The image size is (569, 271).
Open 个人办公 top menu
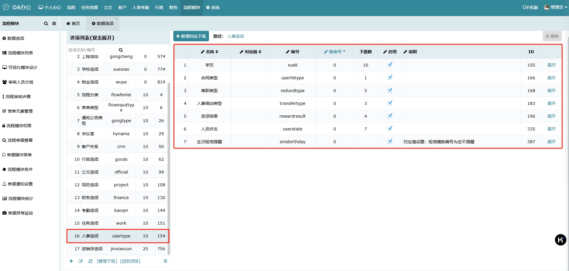[50, 7]
